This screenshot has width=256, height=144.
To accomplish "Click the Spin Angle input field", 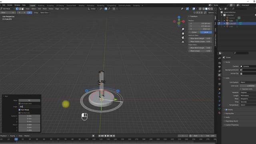I will tap(29, 107).
